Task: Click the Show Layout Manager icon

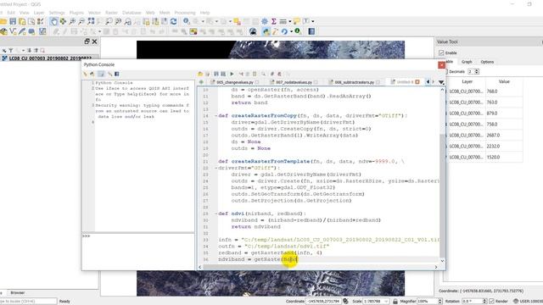Action: (31, 21)
